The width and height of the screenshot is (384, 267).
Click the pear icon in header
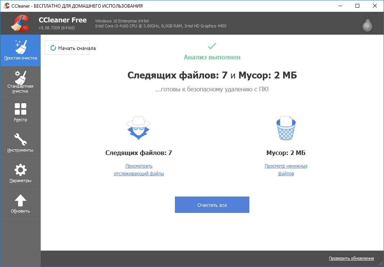367,24
